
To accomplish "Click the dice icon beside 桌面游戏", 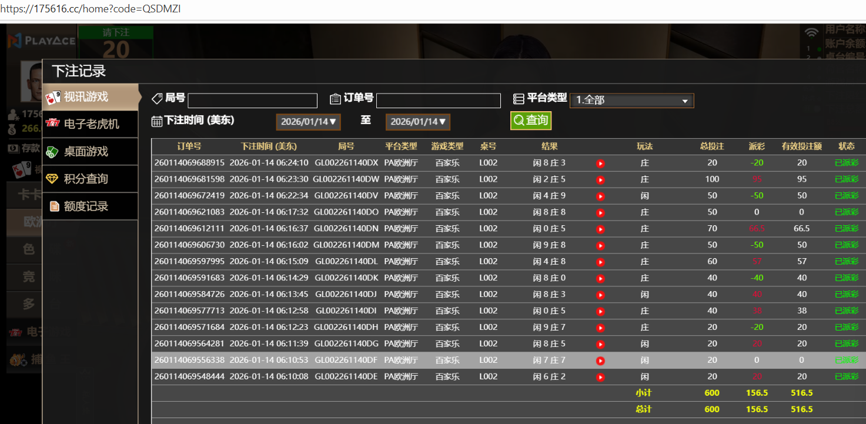I will [53, 152].
